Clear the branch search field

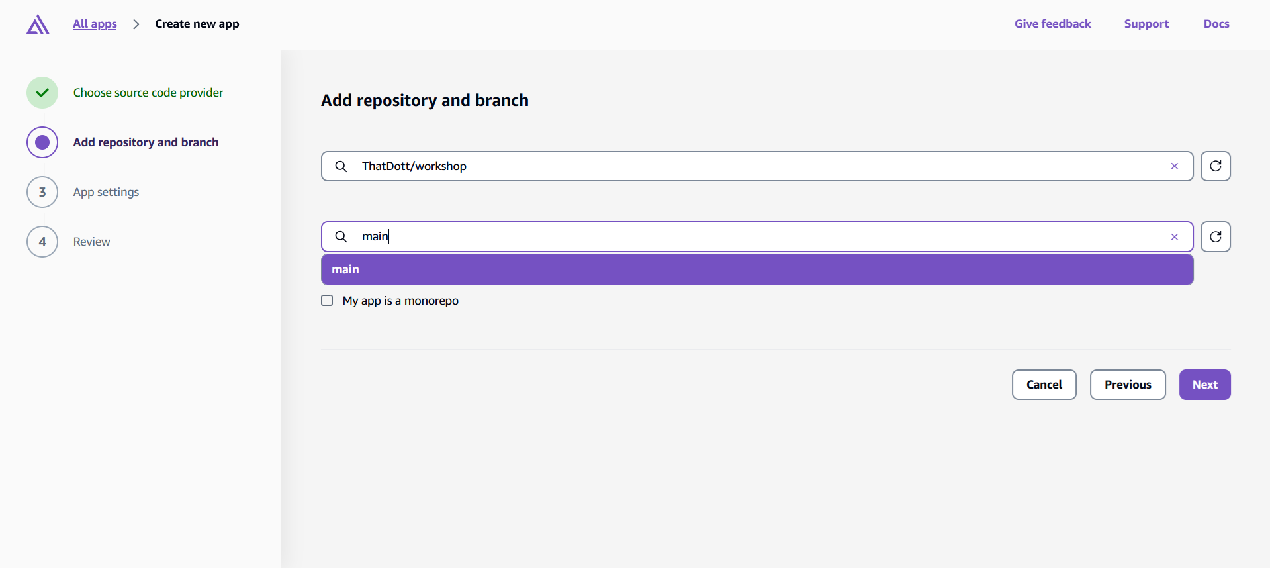pyautogui.click(x=1174, y=237)
